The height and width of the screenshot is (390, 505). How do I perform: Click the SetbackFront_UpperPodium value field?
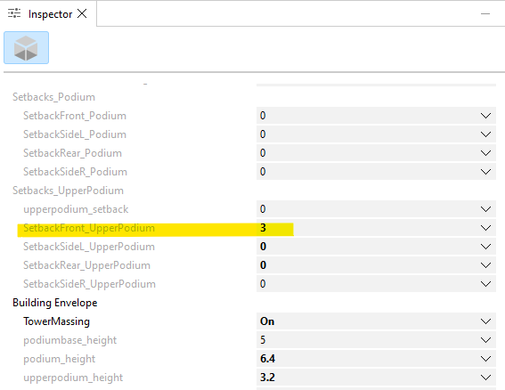(376, 228)
